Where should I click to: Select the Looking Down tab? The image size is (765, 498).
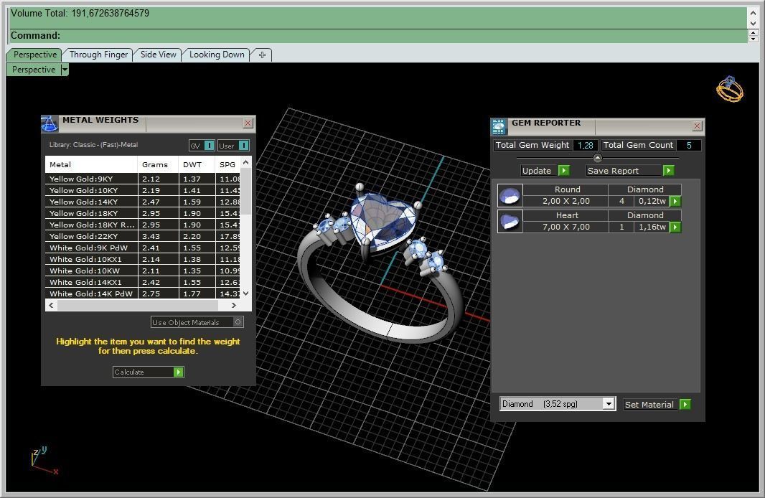217,55
